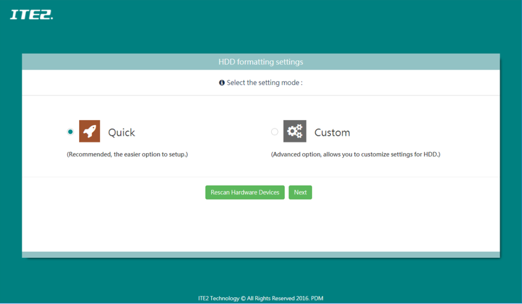The height and width of the screenshot is (304, 522).
Task: Click the Custom label text
Action: (332, 132)
